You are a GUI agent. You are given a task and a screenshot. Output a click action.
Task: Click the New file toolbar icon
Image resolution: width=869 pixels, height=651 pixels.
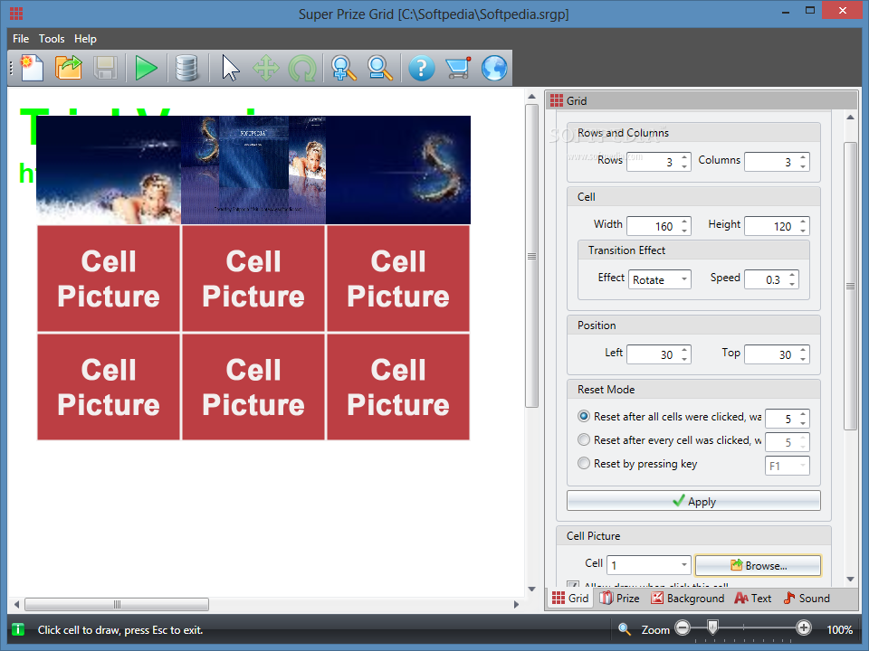(33, 68)
